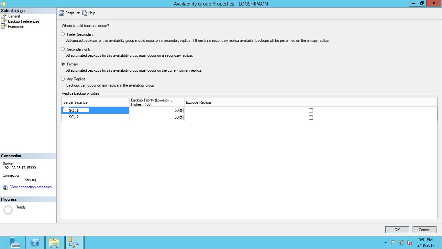442x249 pixels.
Task: Click the SQL2 backup priority value field
Action: (154, 117)
